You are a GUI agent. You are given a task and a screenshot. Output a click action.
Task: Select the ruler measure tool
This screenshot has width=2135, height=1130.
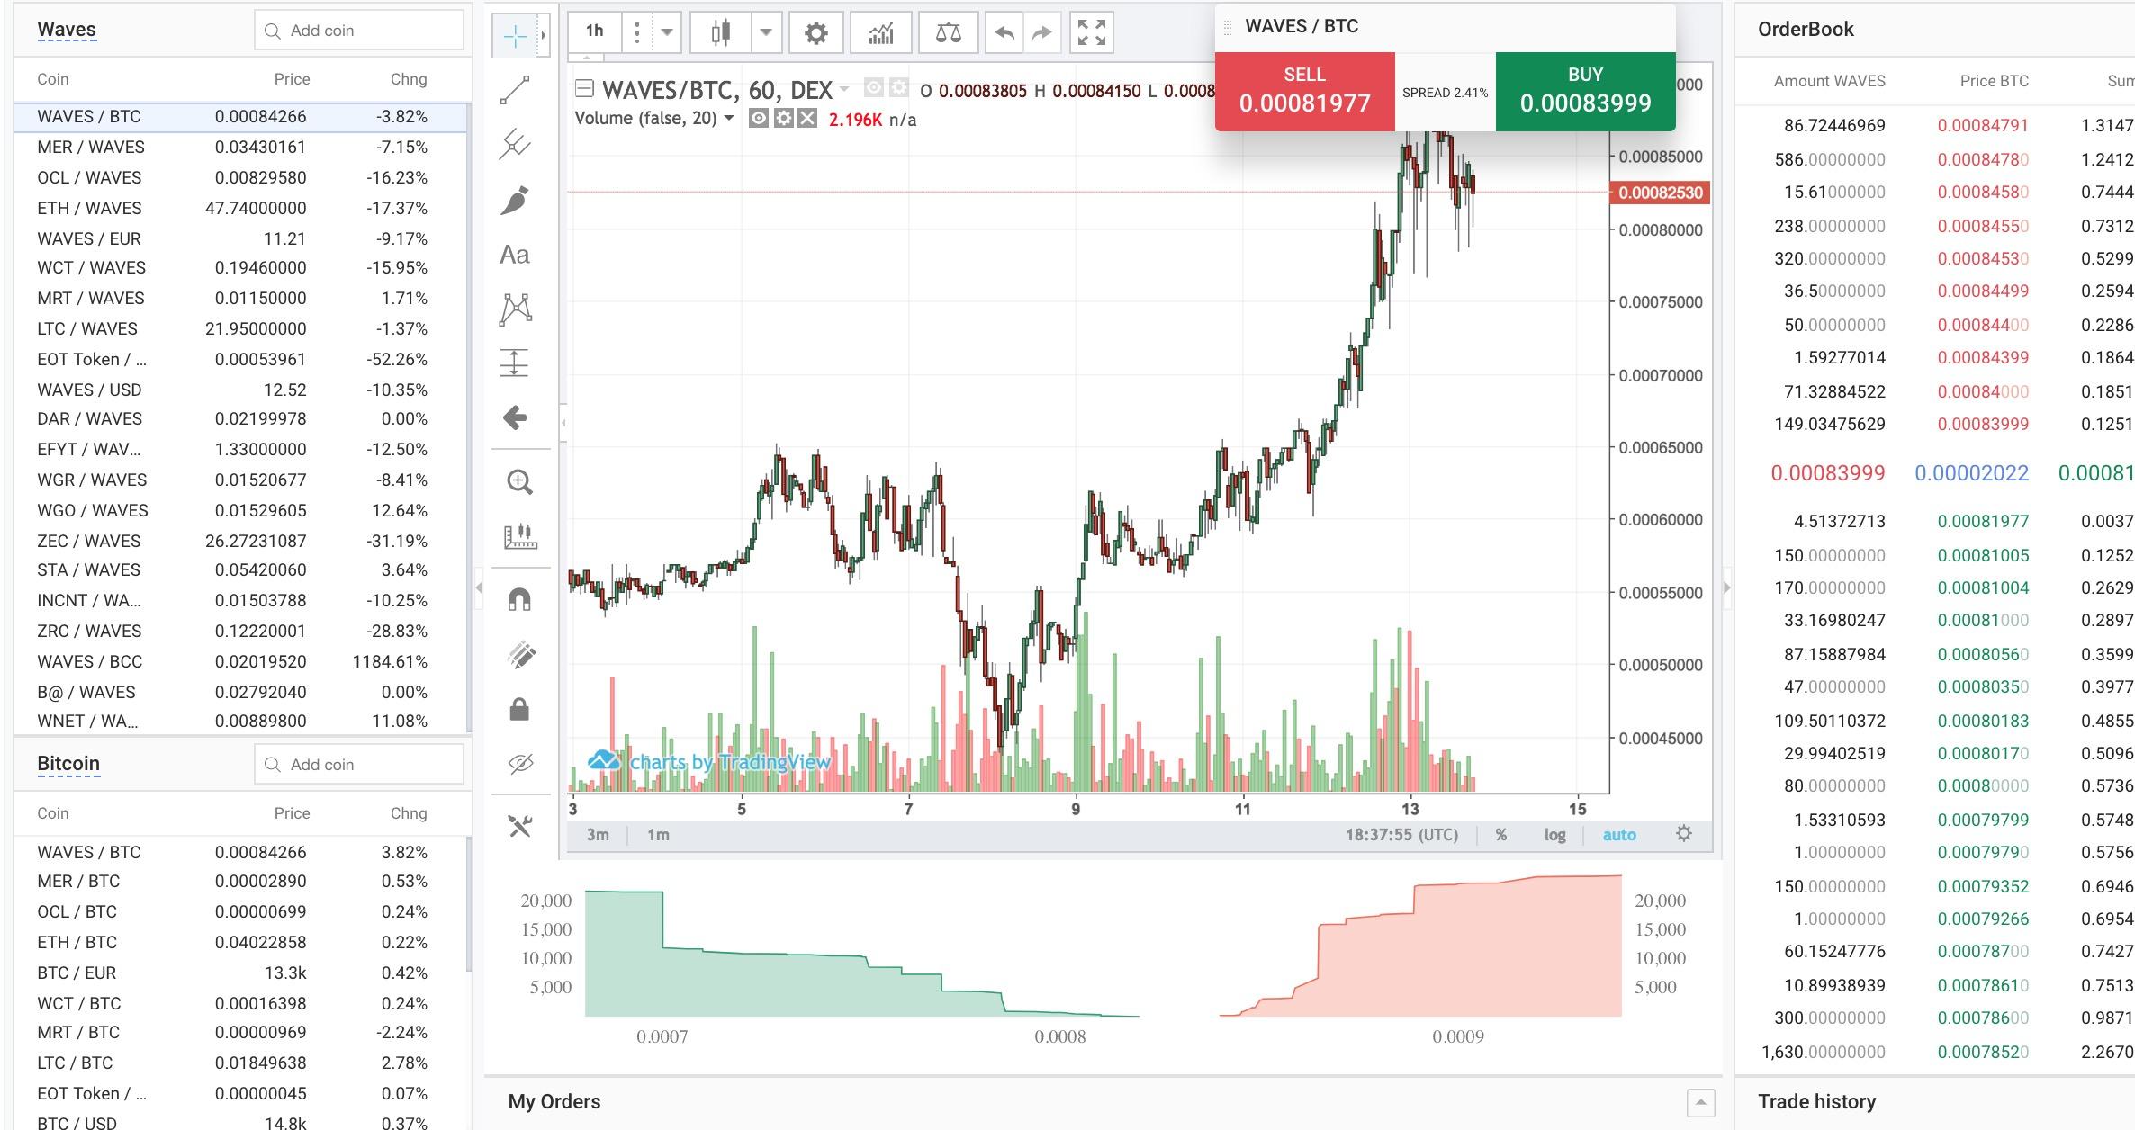519,537
